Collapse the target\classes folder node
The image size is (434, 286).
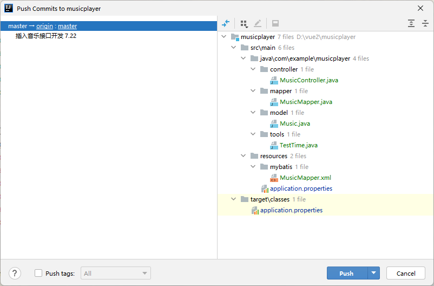pos(234,199)
